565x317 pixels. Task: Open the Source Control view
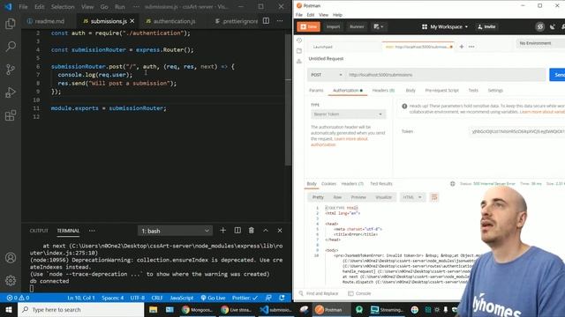click(11, 70)
